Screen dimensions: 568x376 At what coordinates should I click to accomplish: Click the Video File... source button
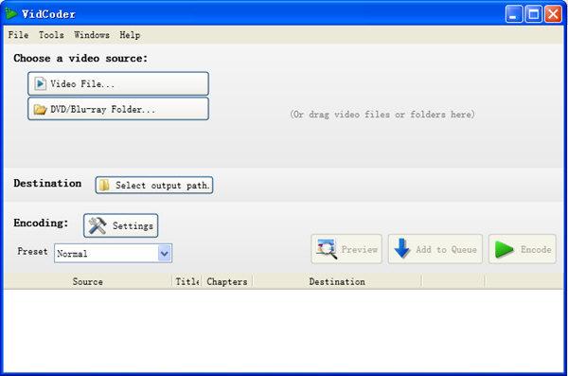coord(118,83)
